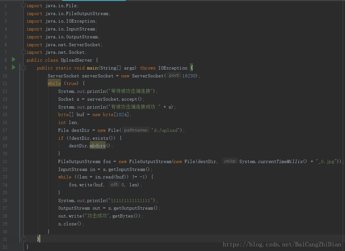
Task: Click import java.io.InputStream line
Action: point(62,29)
